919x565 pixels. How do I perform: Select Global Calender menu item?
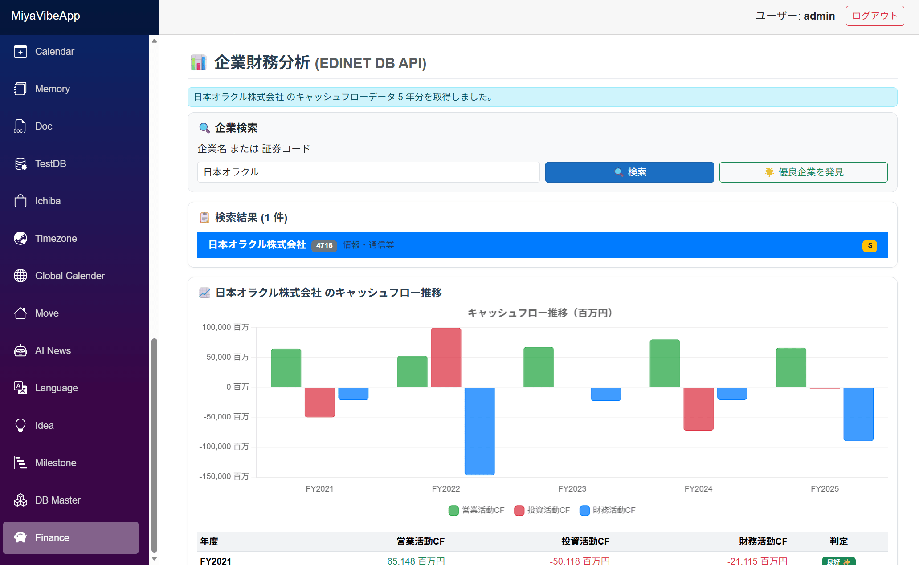pyautogui.click(x=69, y=276)
